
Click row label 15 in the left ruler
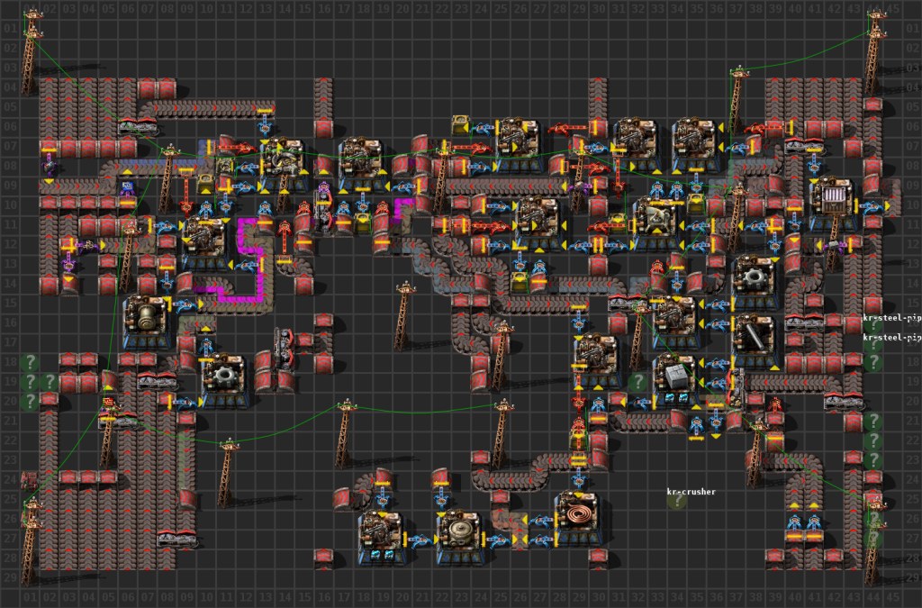(10, 303)
